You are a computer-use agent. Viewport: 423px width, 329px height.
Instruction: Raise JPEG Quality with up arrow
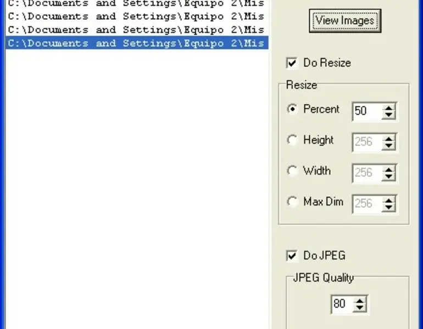point(359,300)
